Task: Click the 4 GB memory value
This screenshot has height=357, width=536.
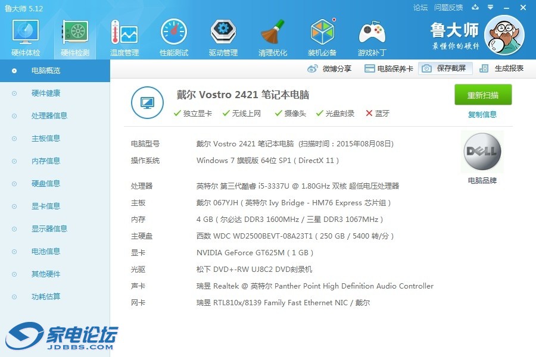Action: coord(289,220)
